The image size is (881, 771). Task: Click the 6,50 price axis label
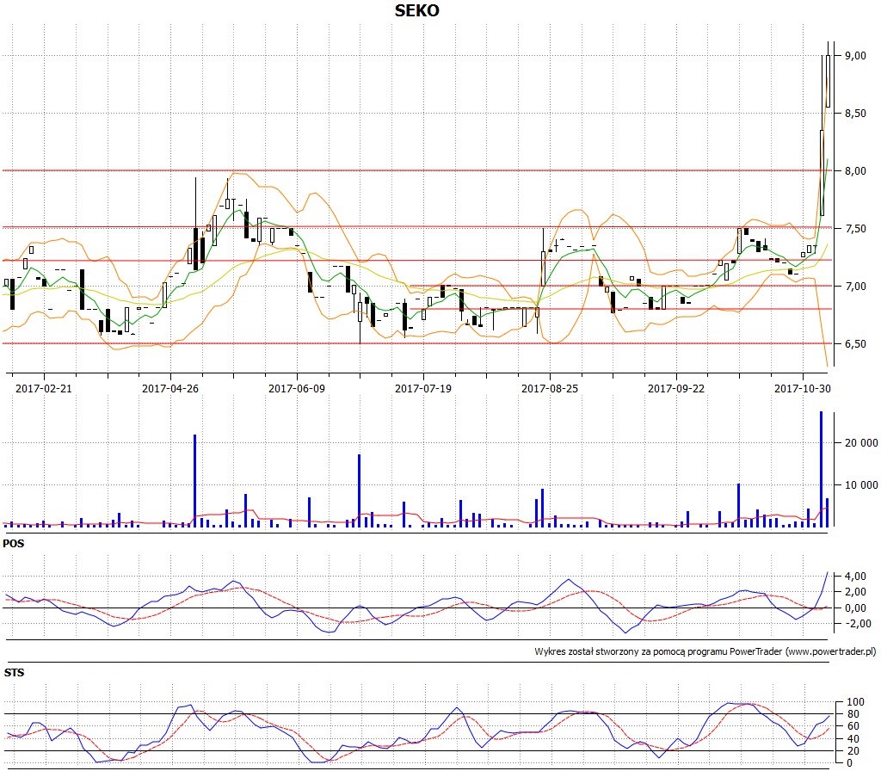pos(855,344)
